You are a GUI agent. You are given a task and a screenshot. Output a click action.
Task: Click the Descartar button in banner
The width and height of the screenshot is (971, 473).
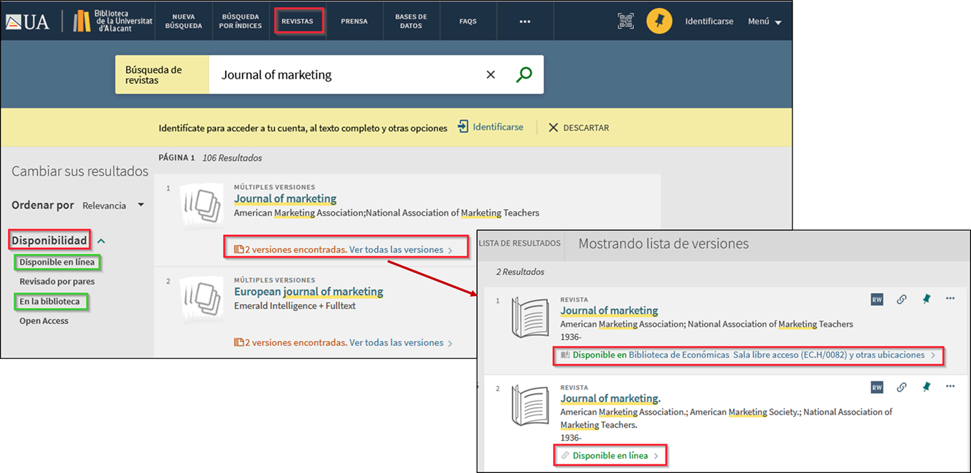[579, 128]
